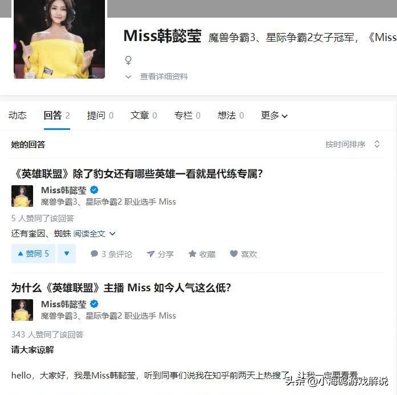This screenshot has height=395, width=397.
Task: Open the 专栏 tab
Action: tap(187, 115)
